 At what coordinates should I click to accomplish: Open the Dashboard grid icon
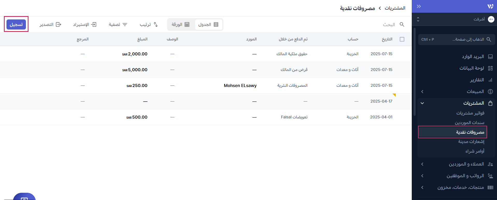pyautogui.click(x=490, y=68)
